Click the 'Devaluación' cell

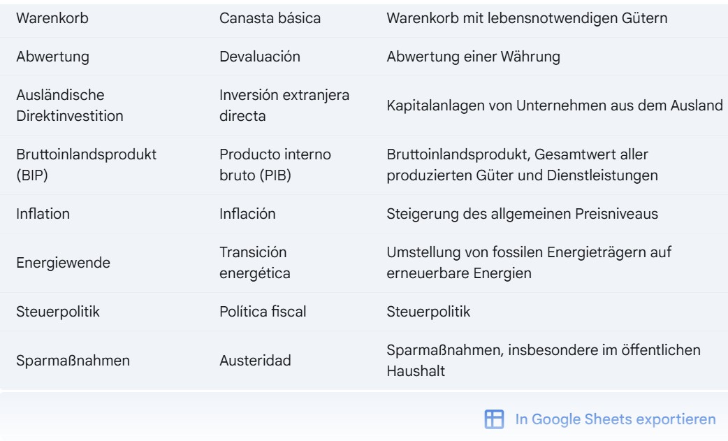pyautogui.click(x=259, y=57)
